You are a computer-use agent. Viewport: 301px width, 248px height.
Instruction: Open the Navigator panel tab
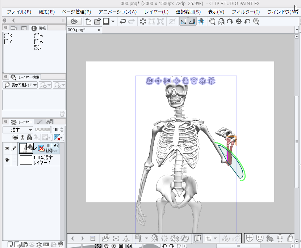pyautogui.click(x=14, y=28)
